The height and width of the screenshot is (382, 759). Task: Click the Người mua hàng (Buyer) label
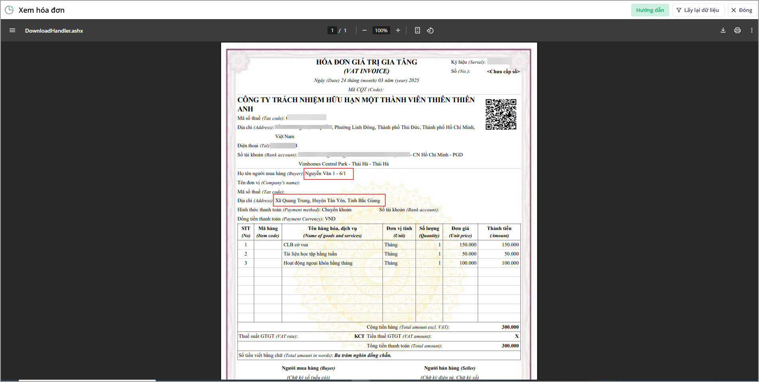pos(308,368)
